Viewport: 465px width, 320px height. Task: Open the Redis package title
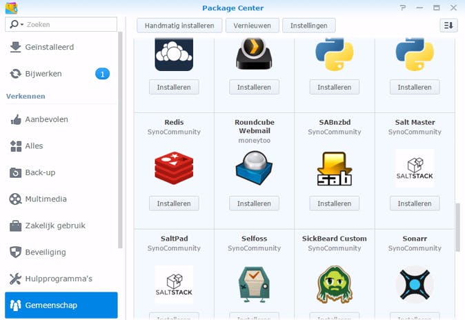[174, 122]
